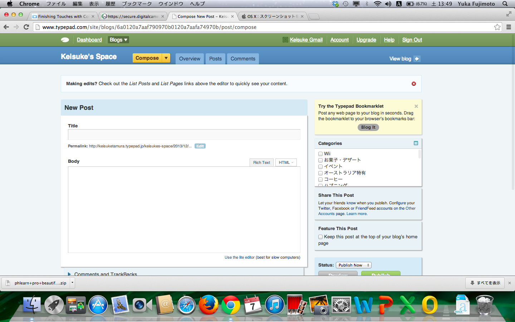Open Spotlight search magnifier

tap(505, 4)
